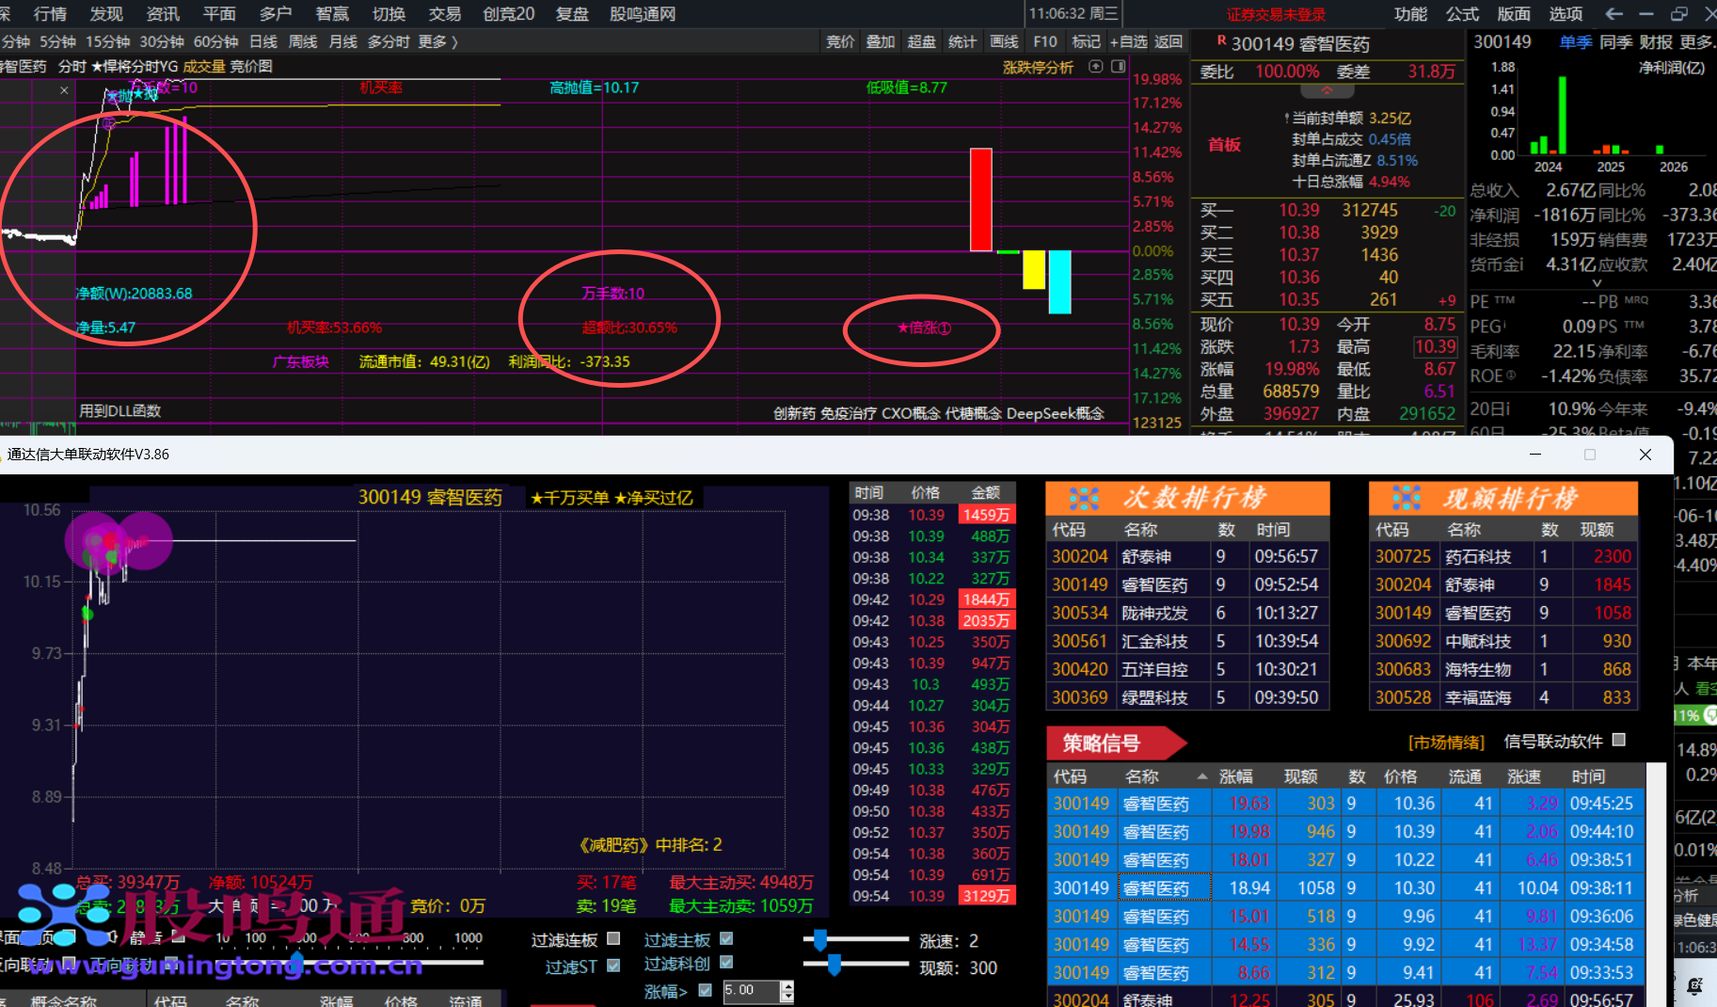Viewport: 1717px width, 1007px height.
Task: Enable the 信号联动软件 checkbox
Action: 1619,740
